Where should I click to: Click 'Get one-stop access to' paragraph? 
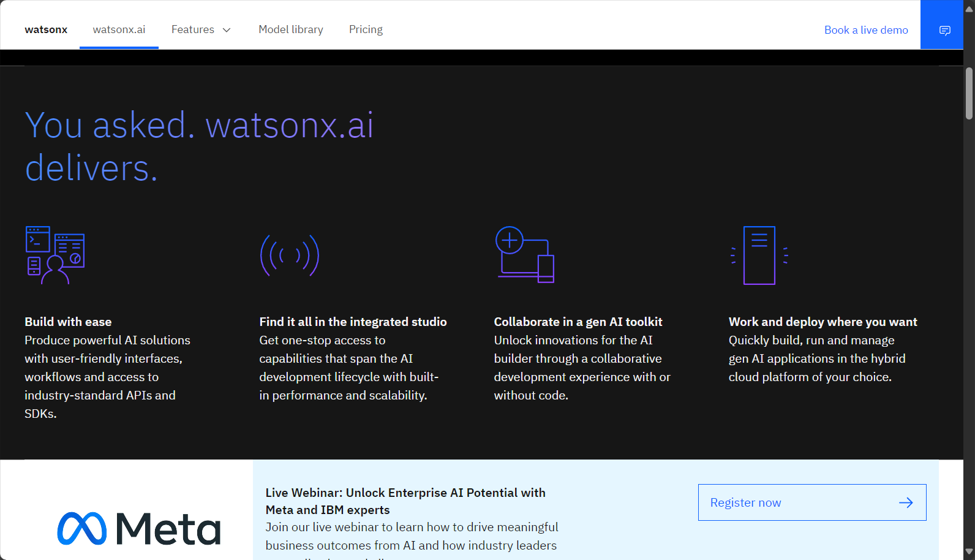349,368
